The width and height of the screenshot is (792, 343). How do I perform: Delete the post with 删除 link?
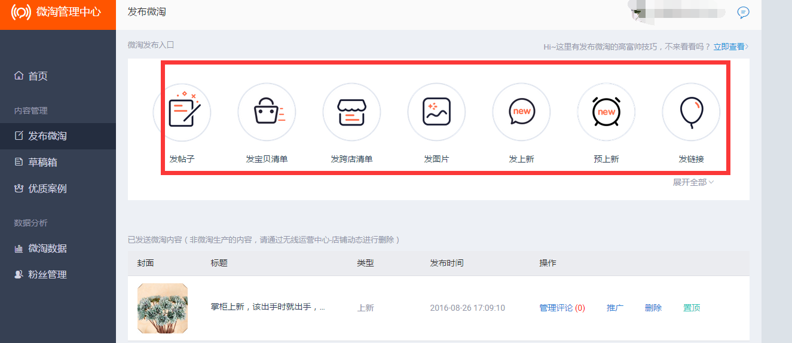653,308
